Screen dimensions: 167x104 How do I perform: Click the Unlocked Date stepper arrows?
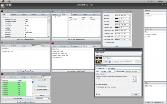coord(139,71)
